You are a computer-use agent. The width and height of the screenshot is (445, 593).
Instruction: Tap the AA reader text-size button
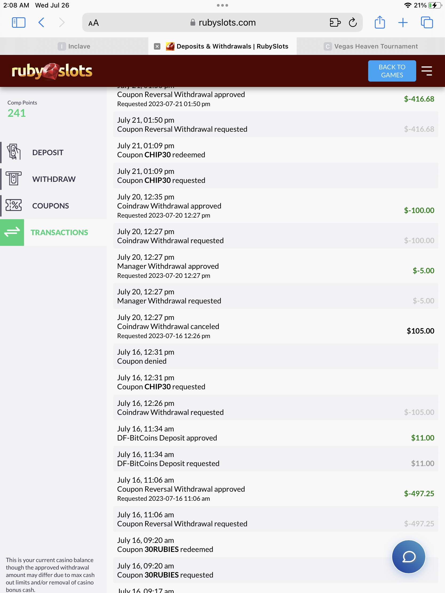click(93, 23)
